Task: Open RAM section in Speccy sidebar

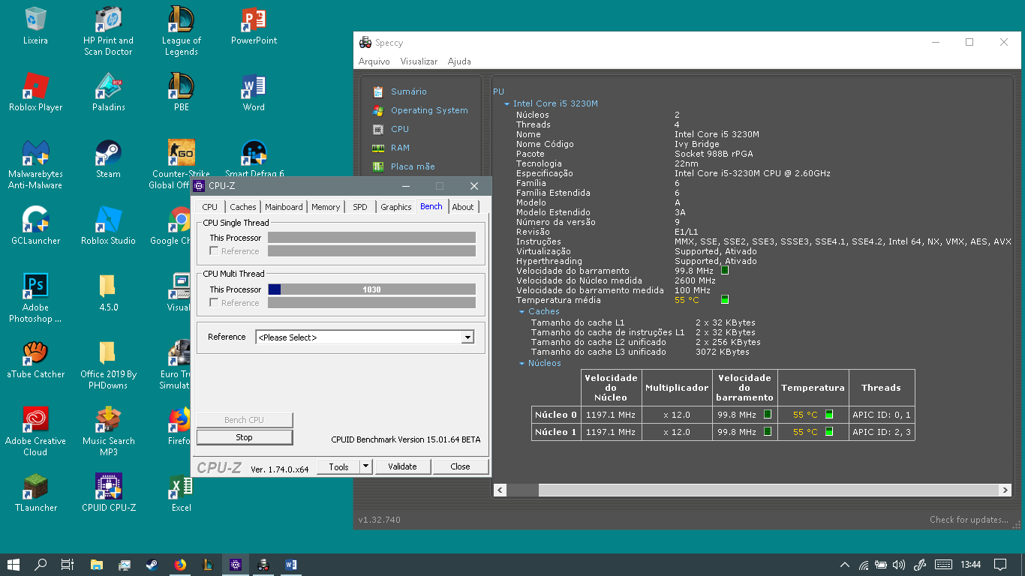Action: click(x=400, y=148)
